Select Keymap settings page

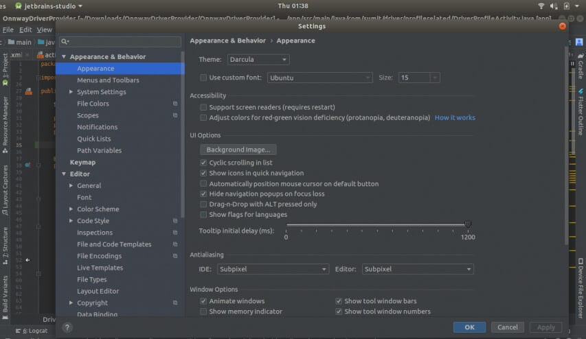tap(82, 163)
